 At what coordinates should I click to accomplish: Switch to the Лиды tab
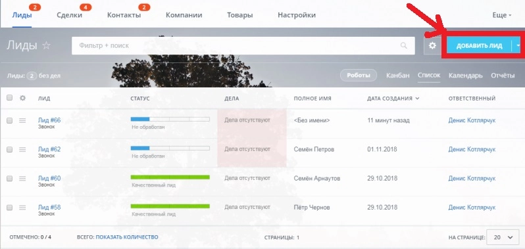tap(22, 15)
